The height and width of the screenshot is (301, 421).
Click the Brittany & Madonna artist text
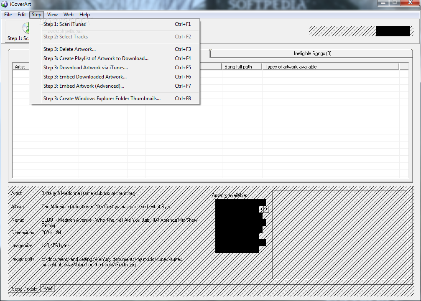[x=88, y=193]
